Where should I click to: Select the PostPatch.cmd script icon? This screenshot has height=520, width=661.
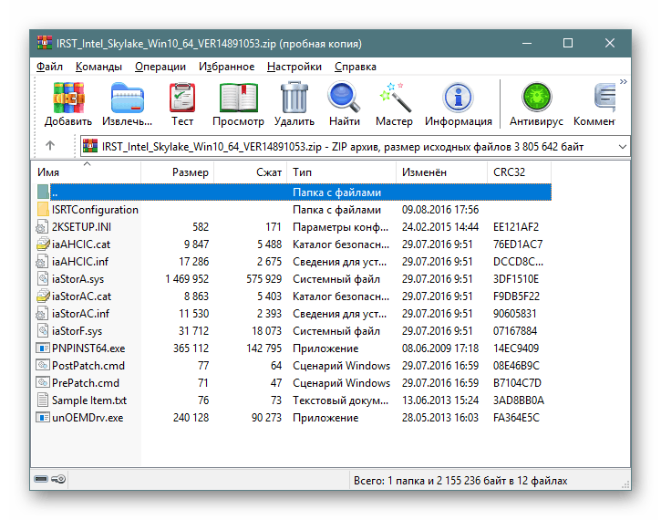pos(43,366)
